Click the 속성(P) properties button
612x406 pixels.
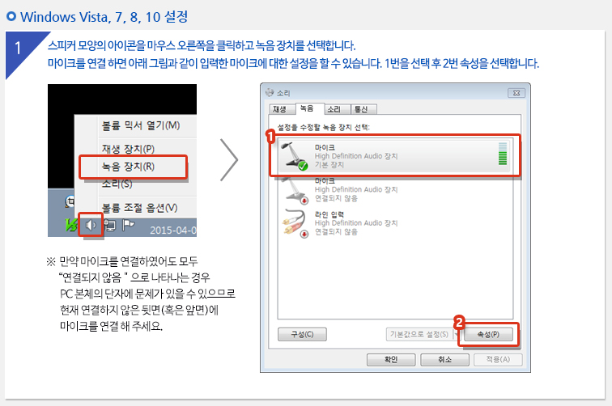[488, 334]
